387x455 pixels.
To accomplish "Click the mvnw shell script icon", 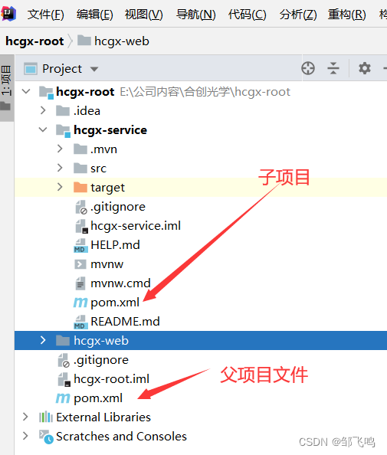I will pos(80,264).
